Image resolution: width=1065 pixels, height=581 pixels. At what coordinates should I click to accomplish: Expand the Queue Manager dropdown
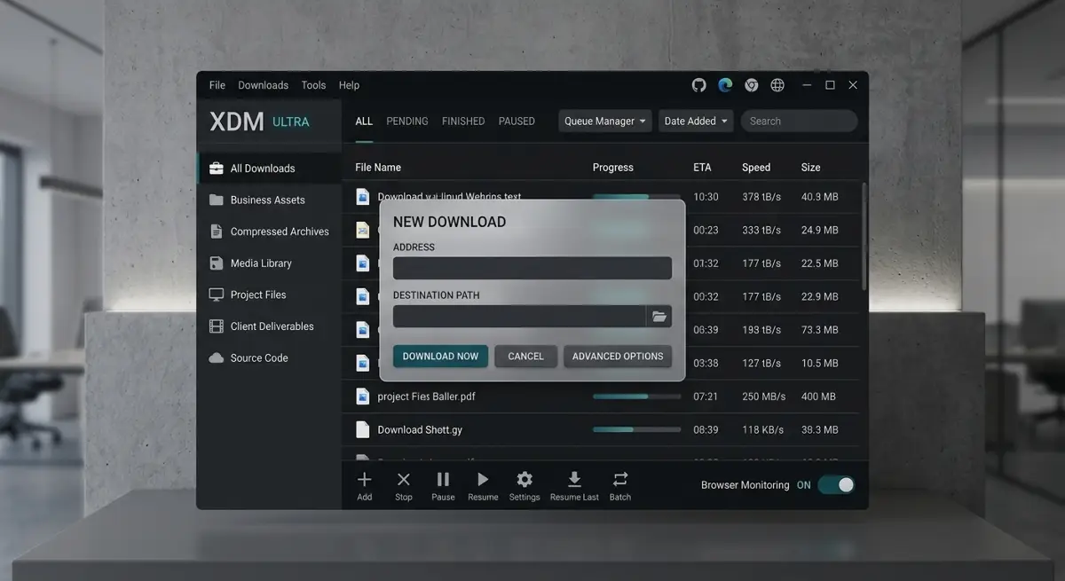(605, 122)
